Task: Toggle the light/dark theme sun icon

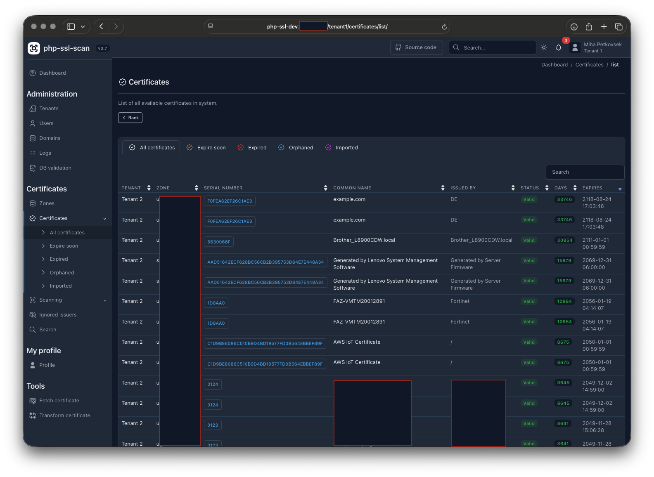Action: tap(544, 47)
